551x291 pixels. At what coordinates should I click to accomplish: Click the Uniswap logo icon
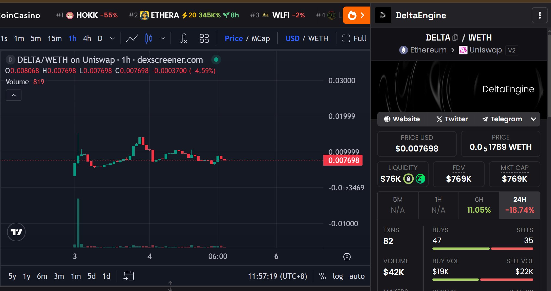[463, 50]
